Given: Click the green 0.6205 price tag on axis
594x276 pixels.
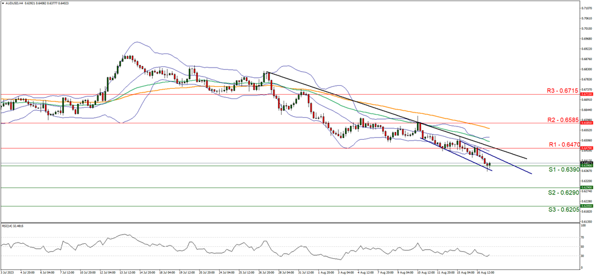Looking at the screenshot, I should pos(568,206).
